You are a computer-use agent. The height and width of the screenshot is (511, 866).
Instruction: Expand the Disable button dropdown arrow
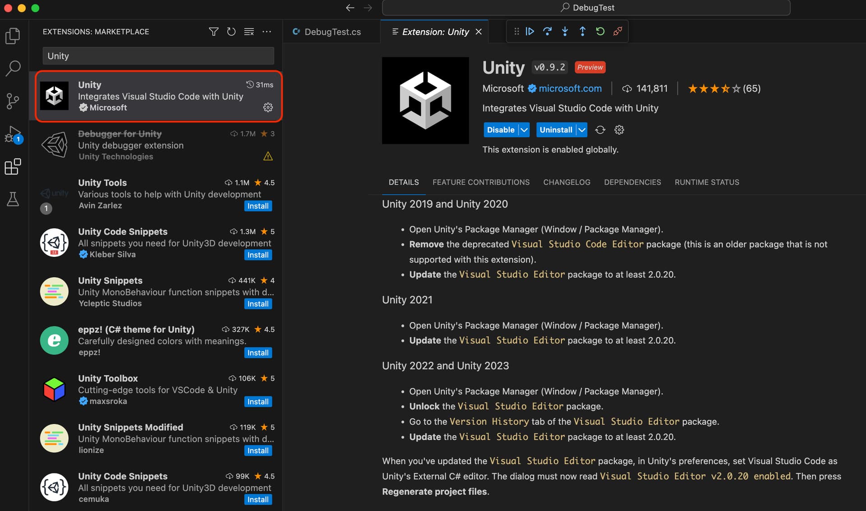[524, 130]
